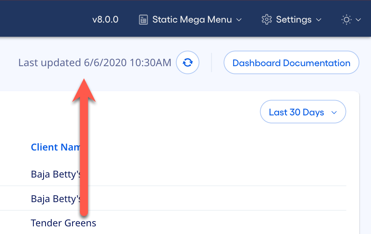This screenshot has width=371, height=234.
Task: Click Dashboard Documentation
Action: [291, 63]
